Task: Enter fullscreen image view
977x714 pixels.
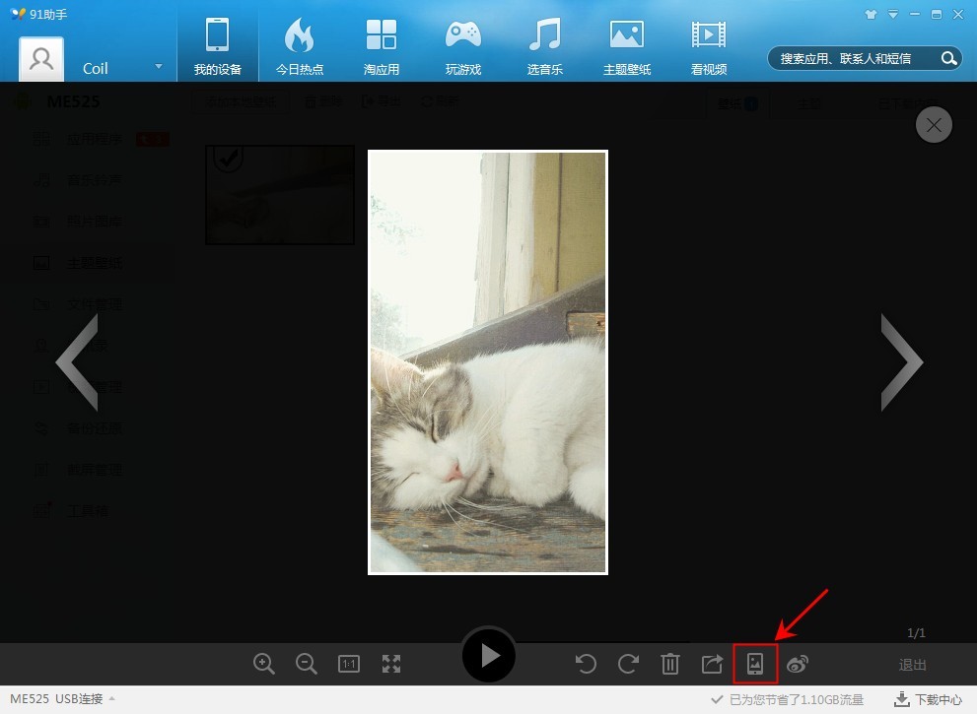Action: 391,664
